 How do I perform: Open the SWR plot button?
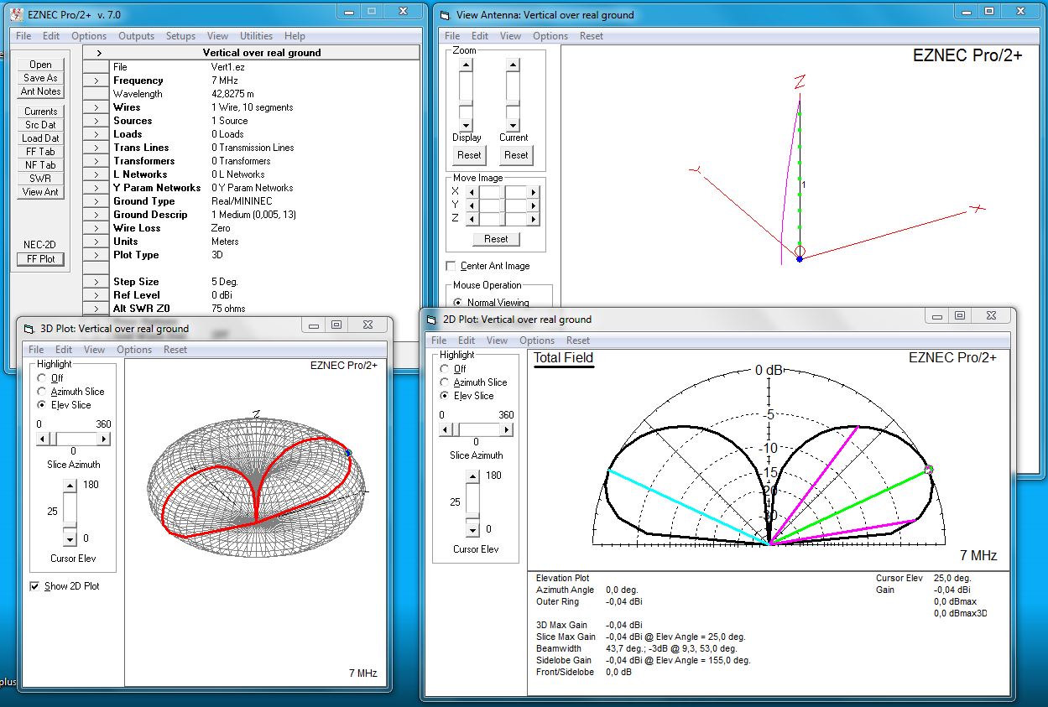point(40,179)
